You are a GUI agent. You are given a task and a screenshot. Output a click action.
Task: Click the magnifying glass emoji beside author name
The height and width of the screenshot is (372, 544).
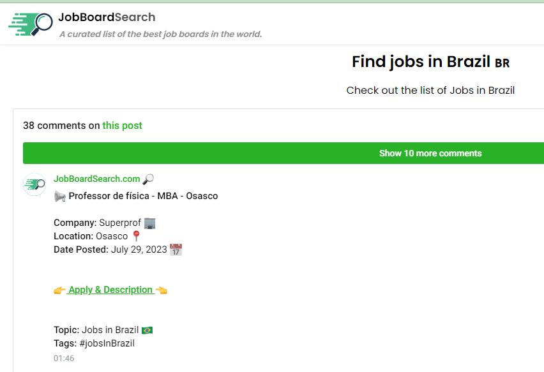pos(148,179)
